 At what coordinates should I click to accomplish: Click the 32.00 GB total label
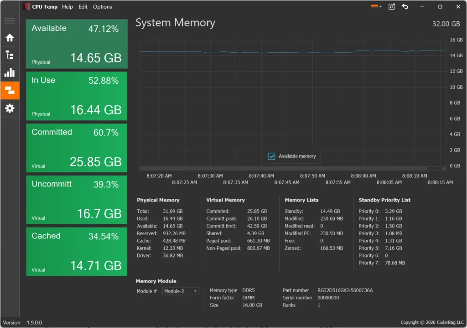[446, 24]
